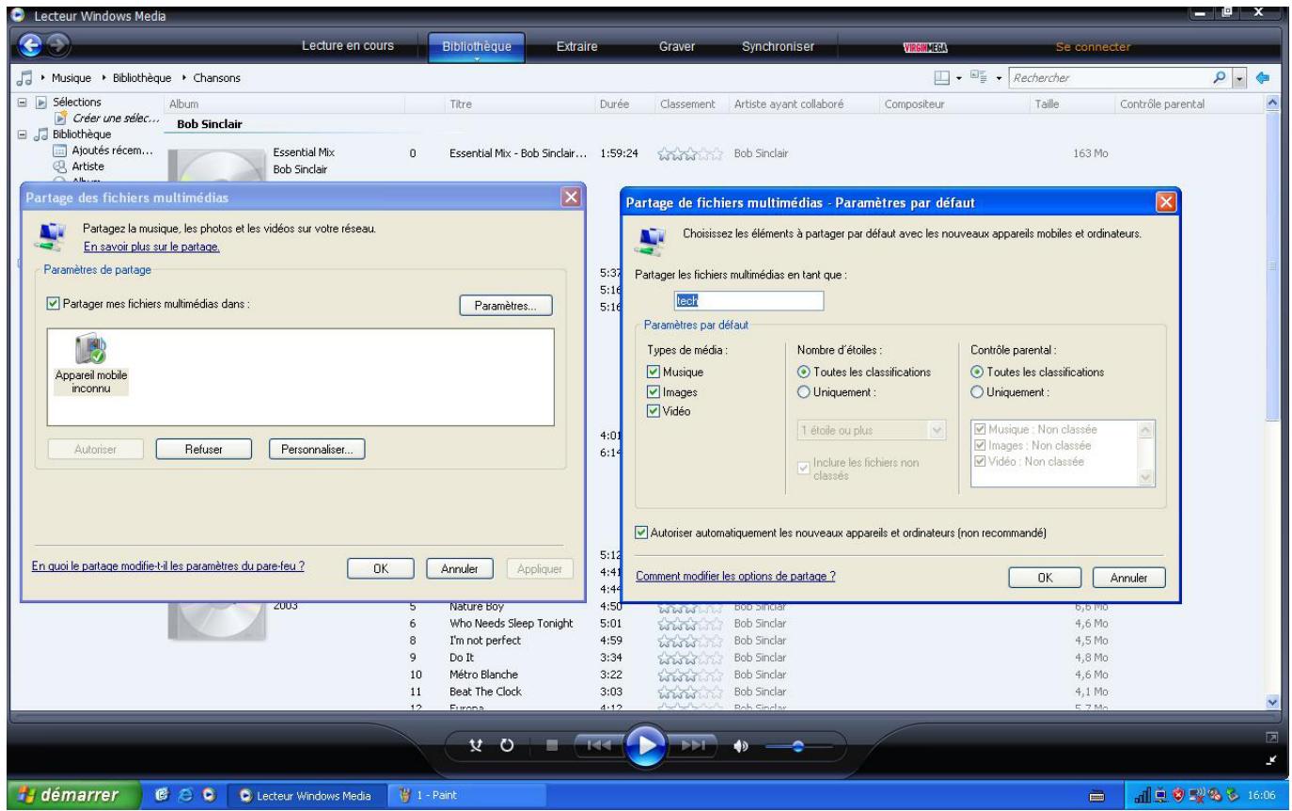Select Toutes les classifications under Contrôle parental

[977, 373]
